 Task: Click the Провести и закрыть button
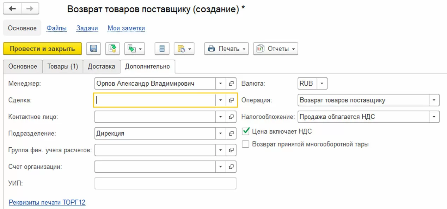coord(42,49)
